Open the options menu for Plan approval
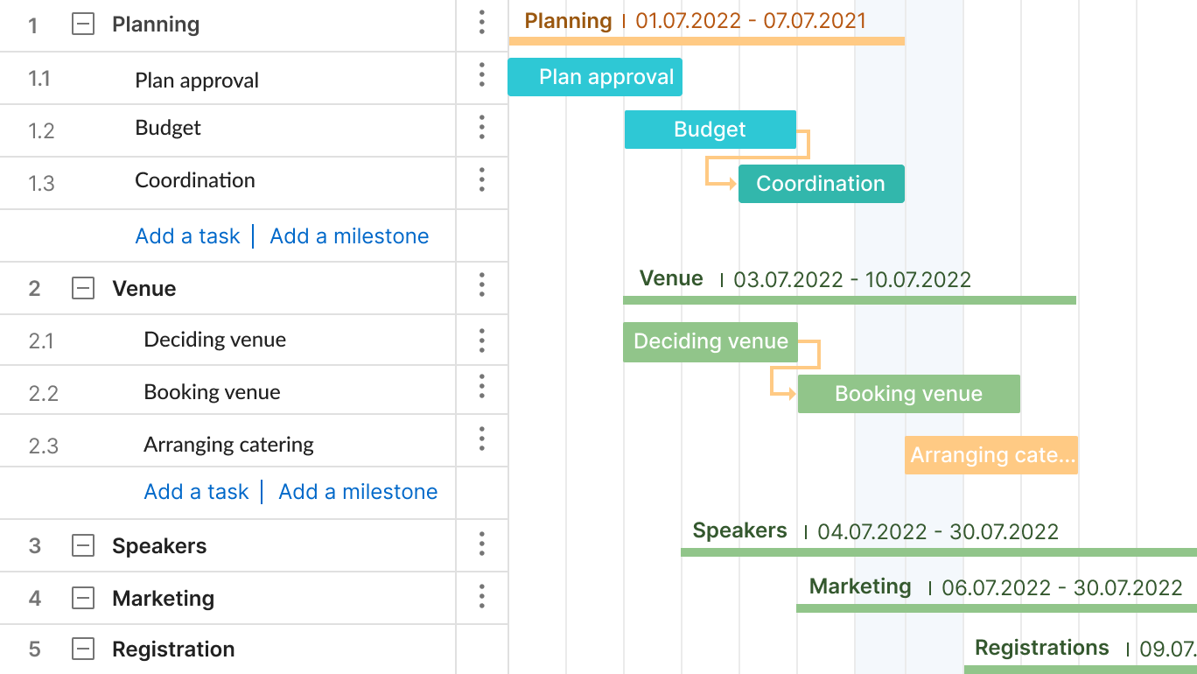 click(482, 76)
